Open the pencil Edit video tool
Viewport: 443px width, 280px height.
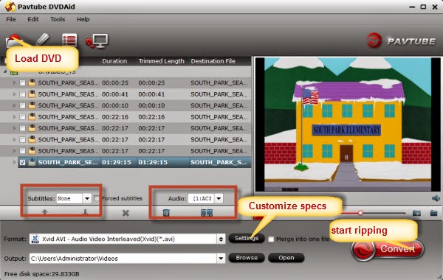[42, 40]
